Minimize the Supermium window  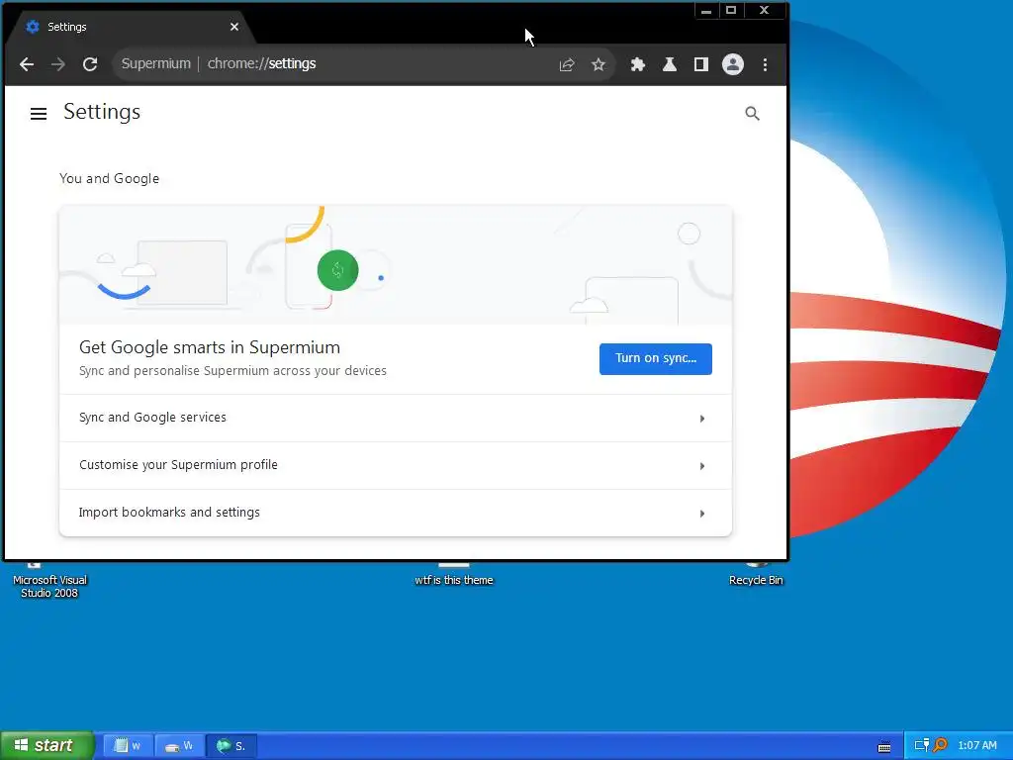(x=706, y=10)
